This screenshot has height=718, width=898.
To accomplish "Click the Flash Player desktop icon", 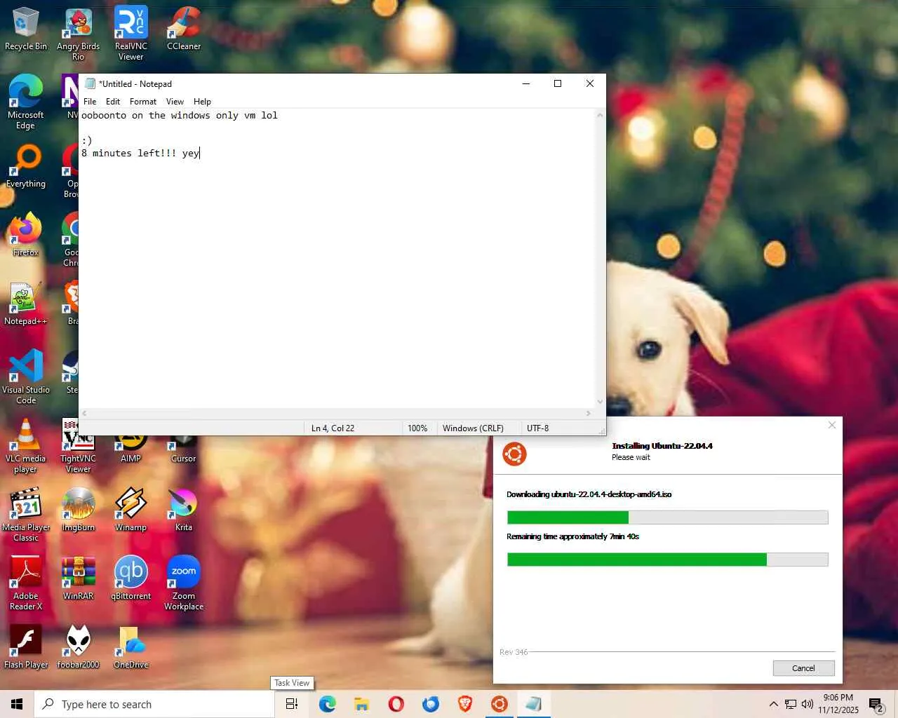I will (x=26, y=647).
